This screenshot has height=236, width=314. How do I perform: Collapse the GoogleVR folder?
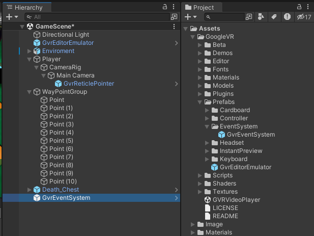193,37
